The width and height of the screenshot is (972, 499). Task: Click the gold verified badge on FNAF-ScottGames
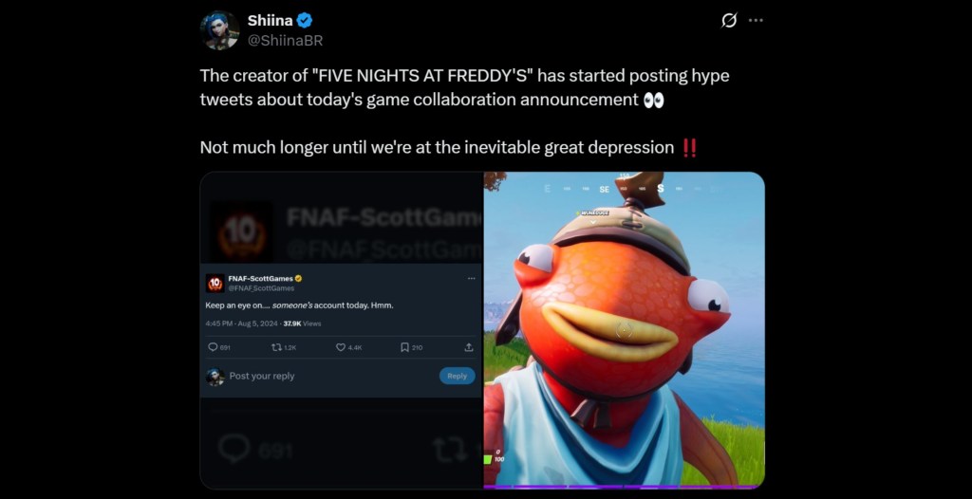click(x=298, y=278)
